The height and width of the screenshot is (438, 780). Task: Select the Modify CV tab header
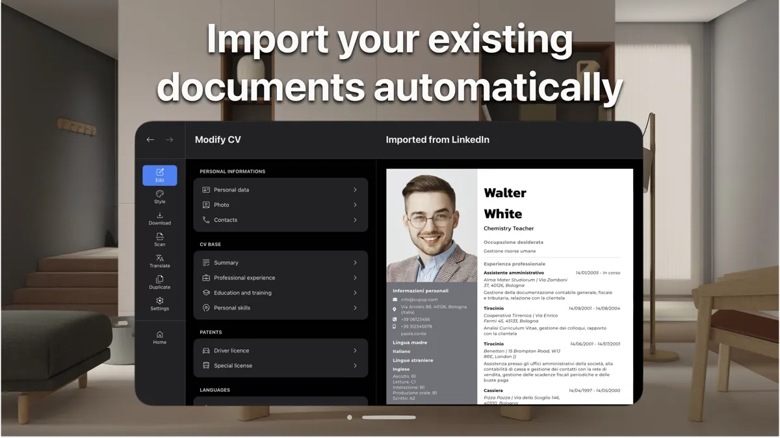click(218, 140)
